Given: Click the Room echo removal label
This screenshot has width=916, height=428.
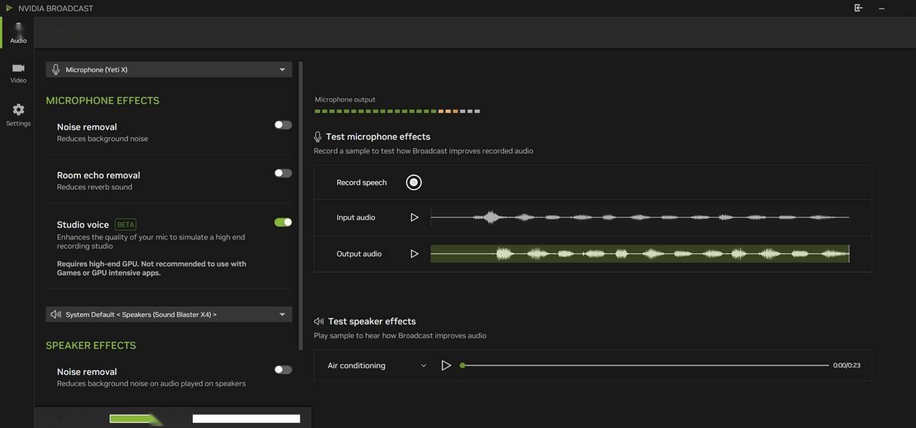Looking at the screenshot, I should click(x=99, y=175).
